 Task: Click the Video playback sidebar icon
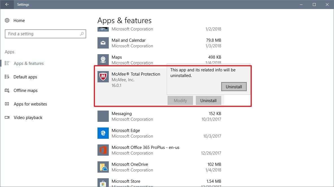point(7,118)
